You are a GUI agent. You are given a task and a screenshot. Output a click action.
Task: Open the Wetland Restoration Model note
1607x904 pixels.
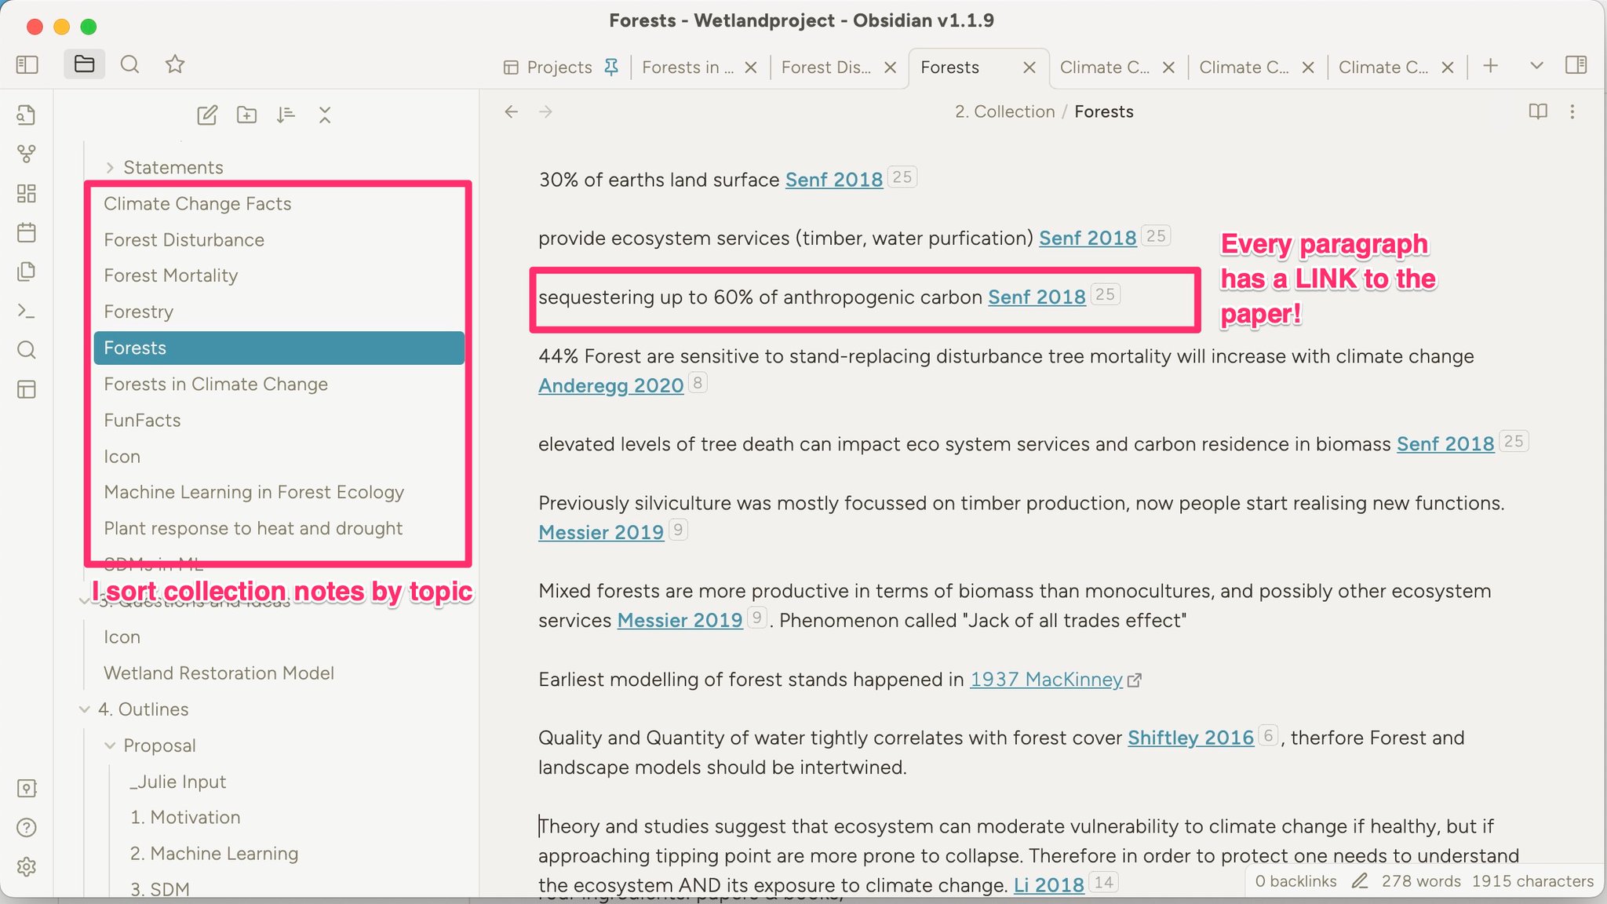coord(219,673)
